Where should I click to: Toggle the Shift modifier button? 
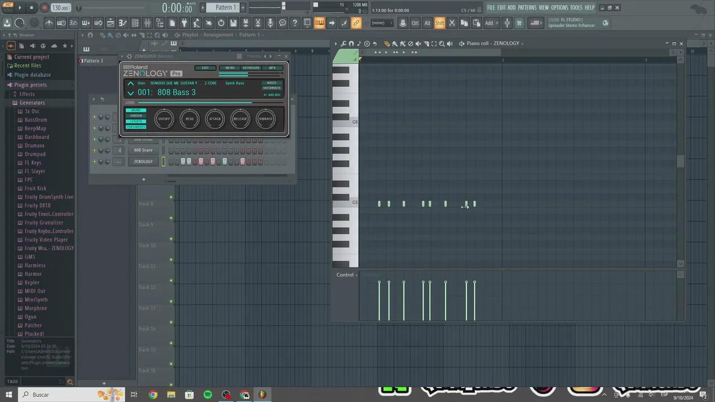tap(440, 23)
